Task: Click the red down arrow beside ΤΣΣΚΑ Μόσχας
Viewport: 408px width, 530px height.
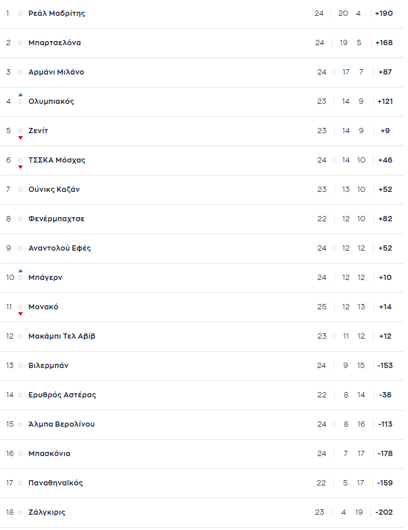Action: 21,167
